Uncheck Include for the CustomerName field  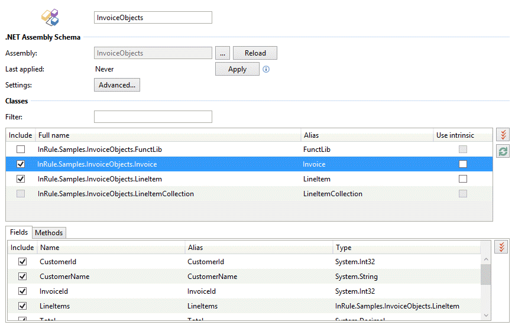pyautogui.click(x=22, y=277)
